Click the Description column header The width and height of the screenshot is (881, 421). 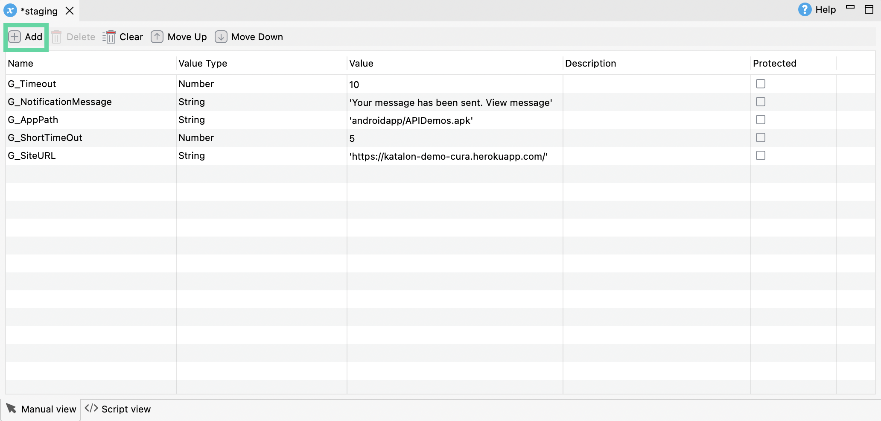point(657,64)
